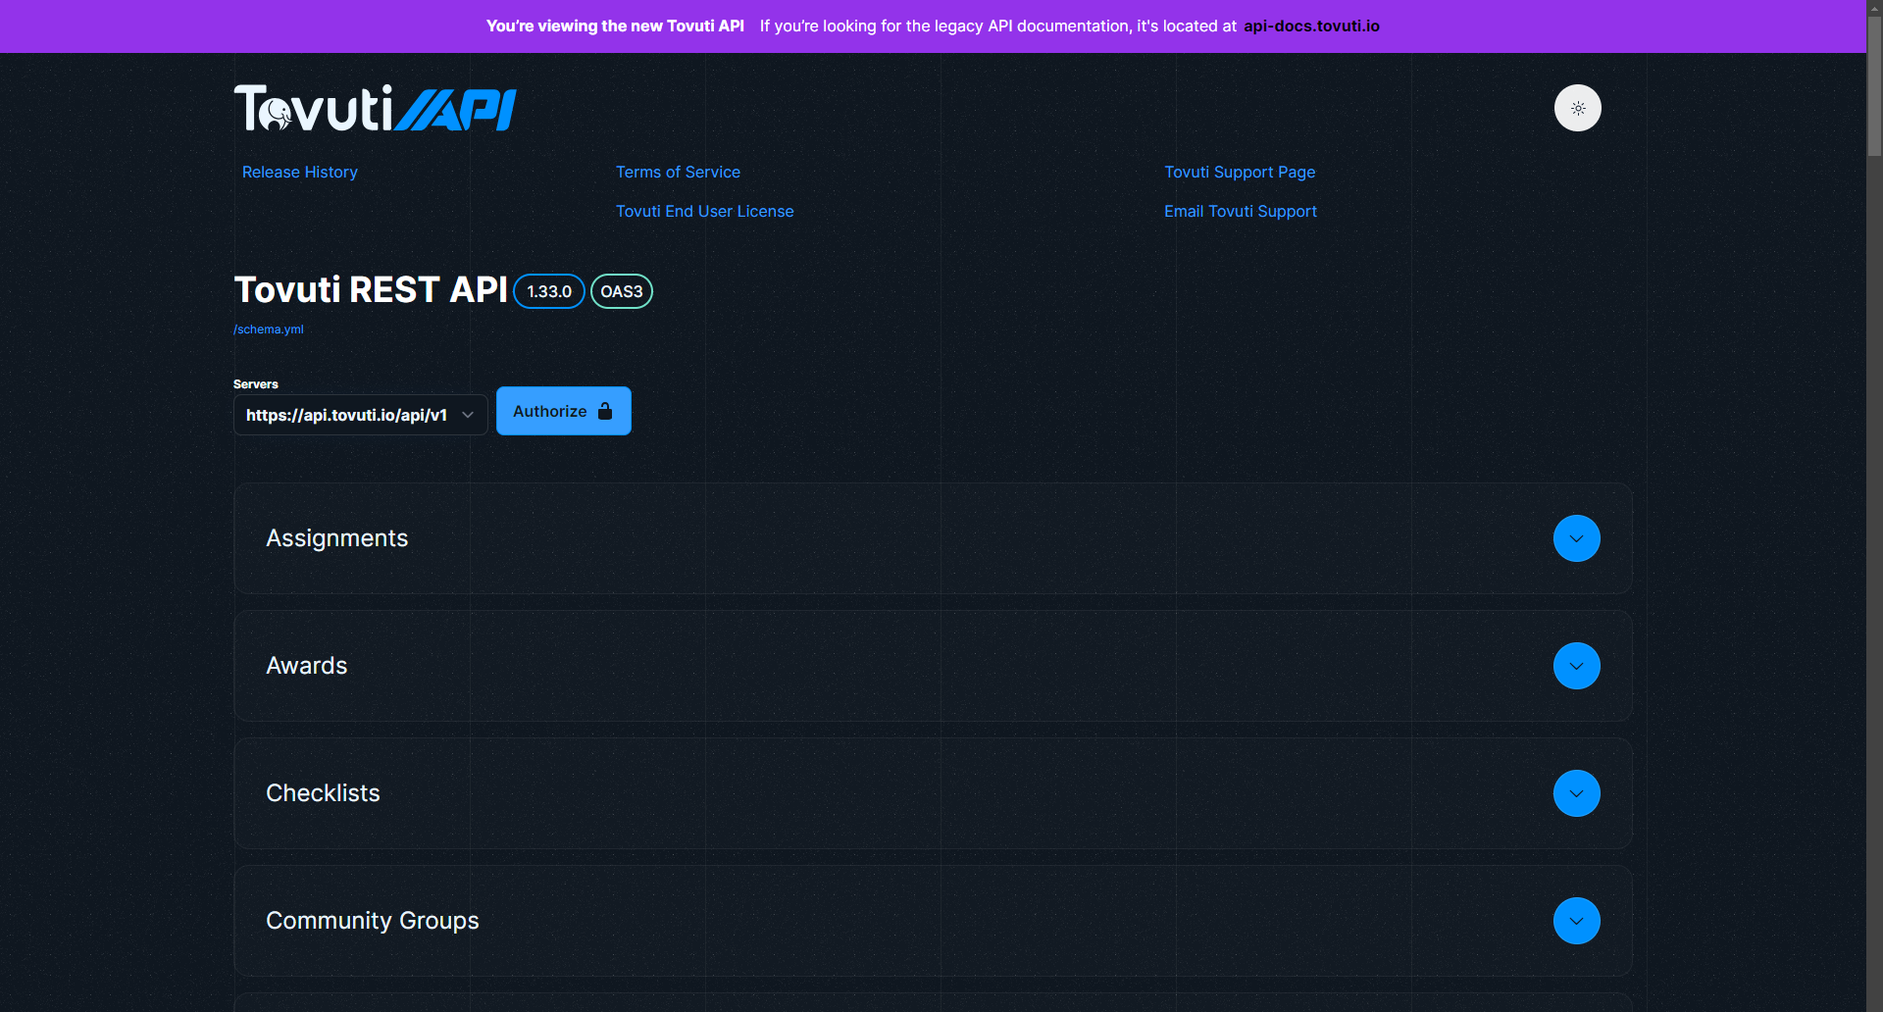Open the Release History link

300,172
